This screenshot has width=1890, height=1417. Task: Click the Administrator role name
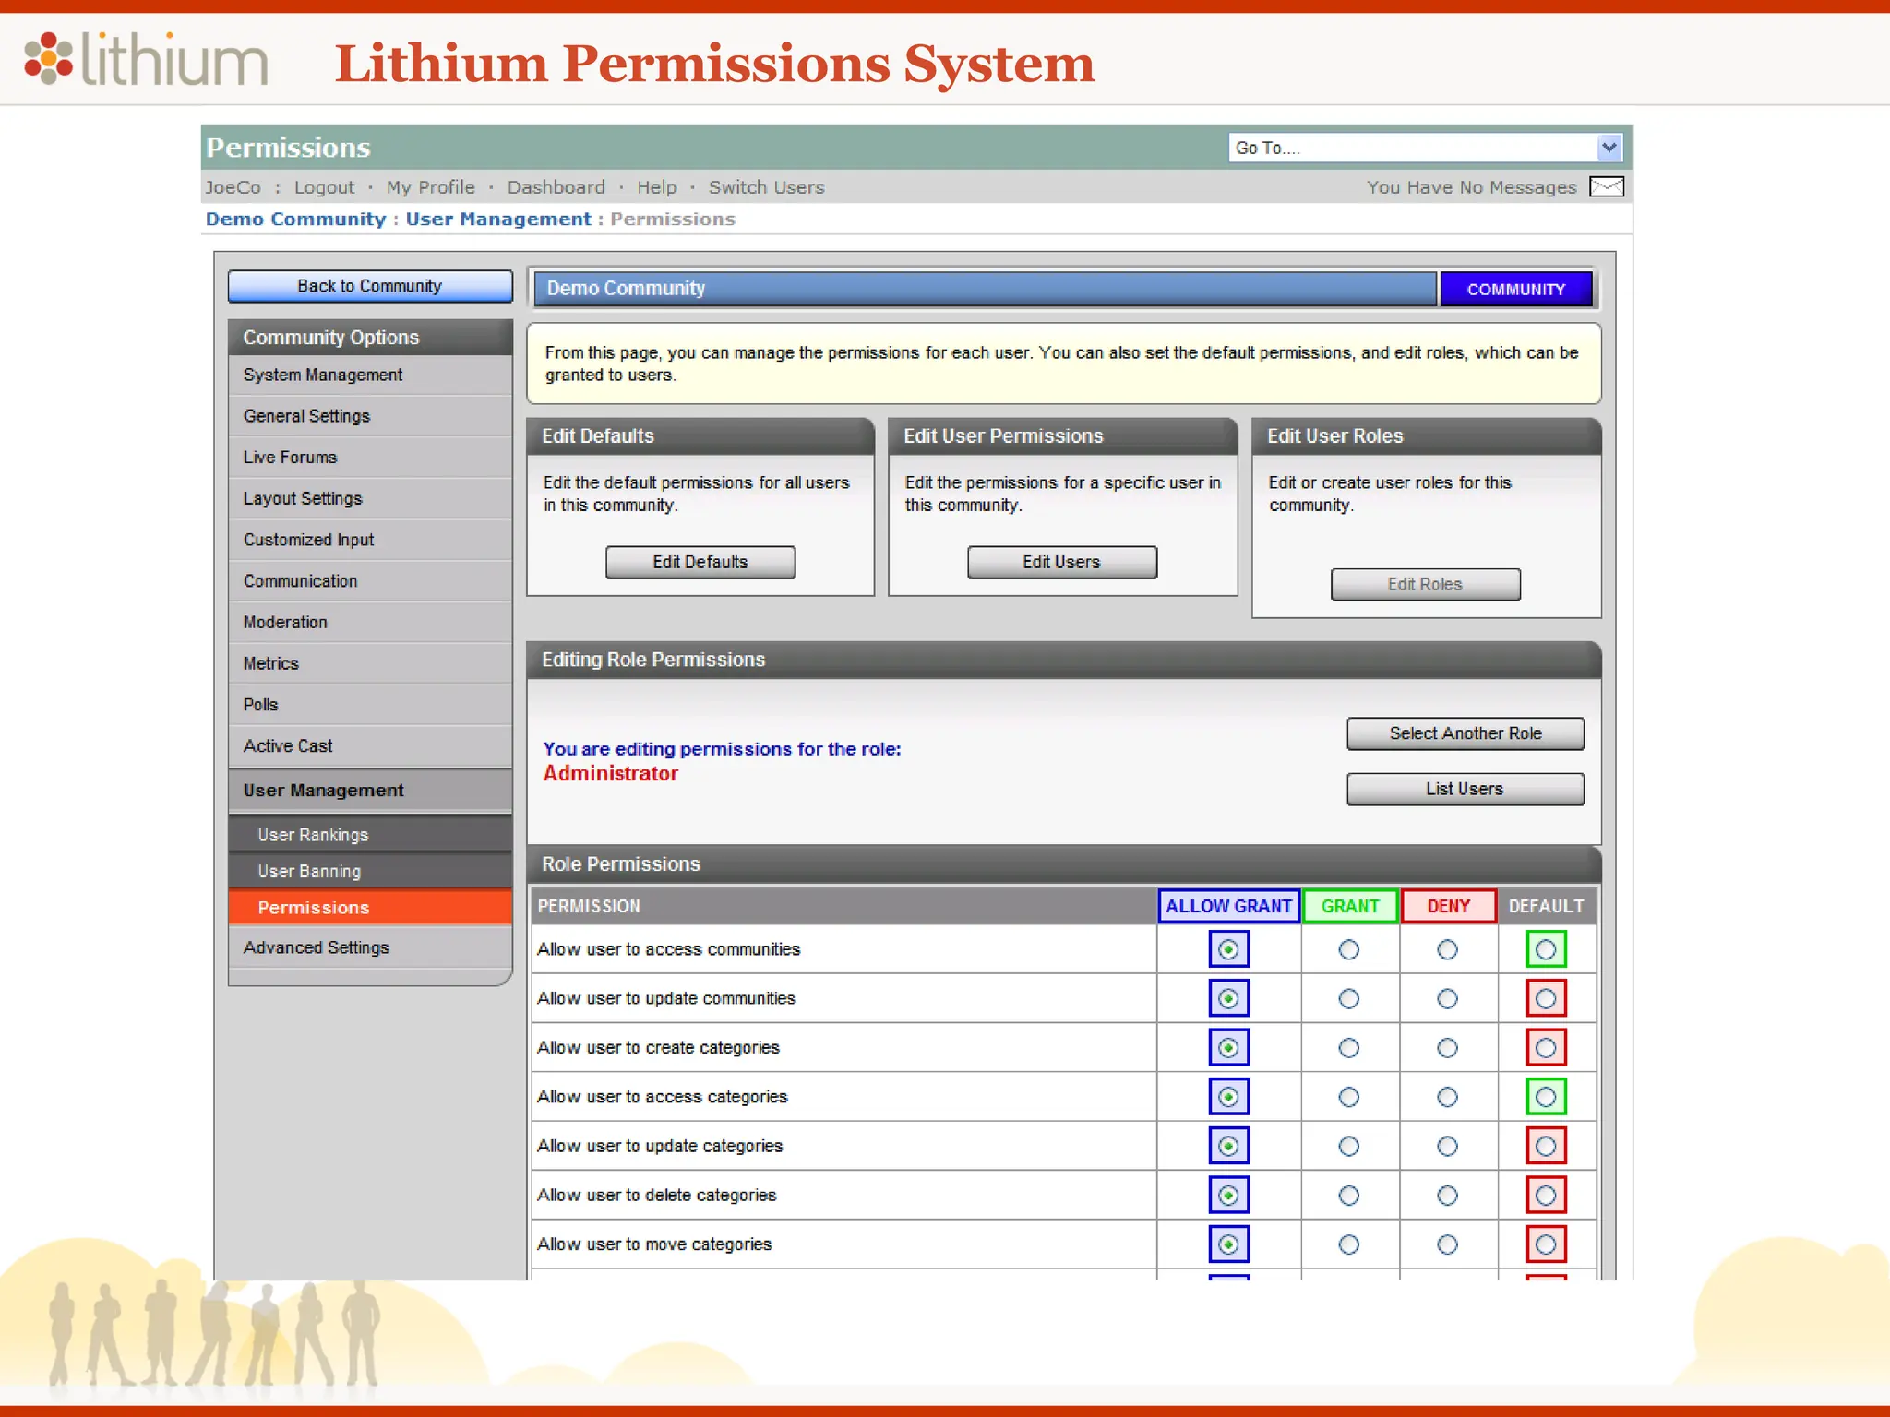610,774
